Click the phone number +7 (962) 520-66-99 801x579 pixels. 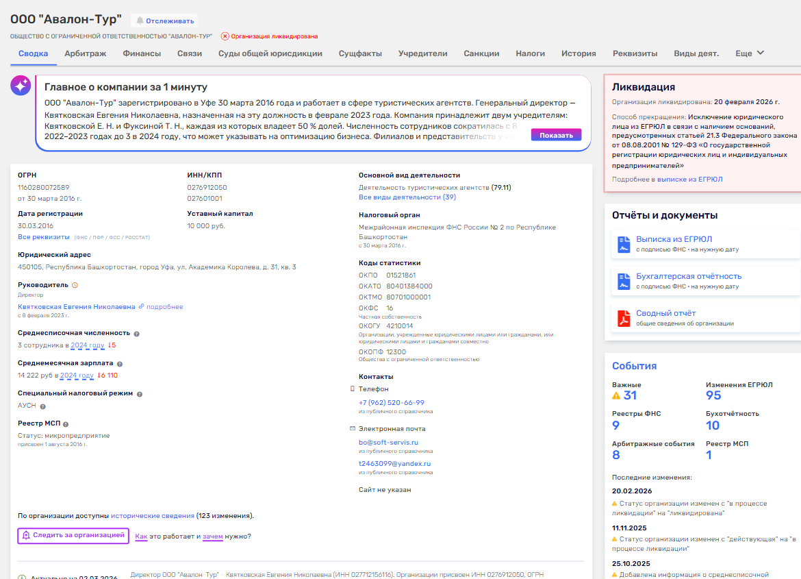click(392, 403)
